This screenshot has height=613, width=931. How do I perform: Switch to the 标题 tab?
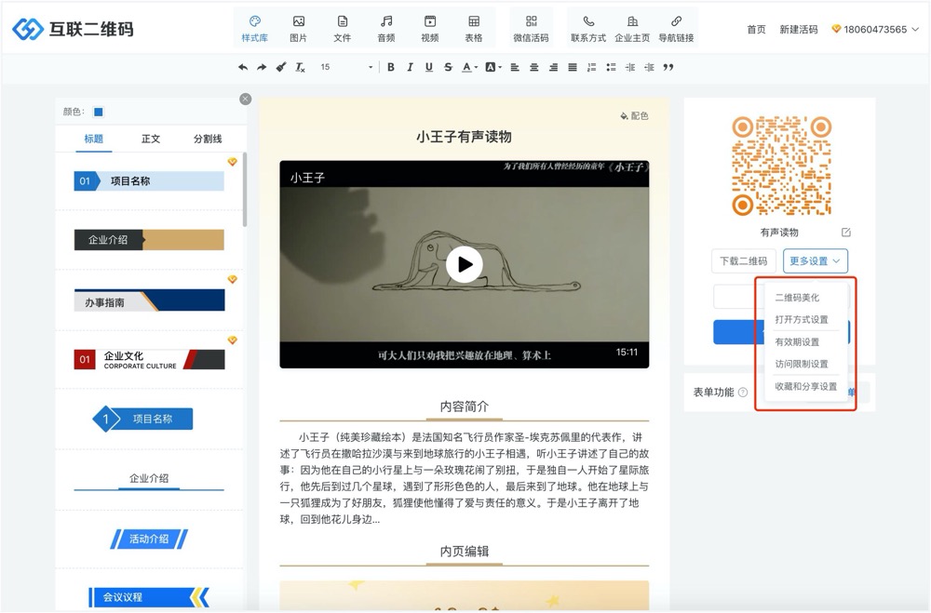coord(93,139)
